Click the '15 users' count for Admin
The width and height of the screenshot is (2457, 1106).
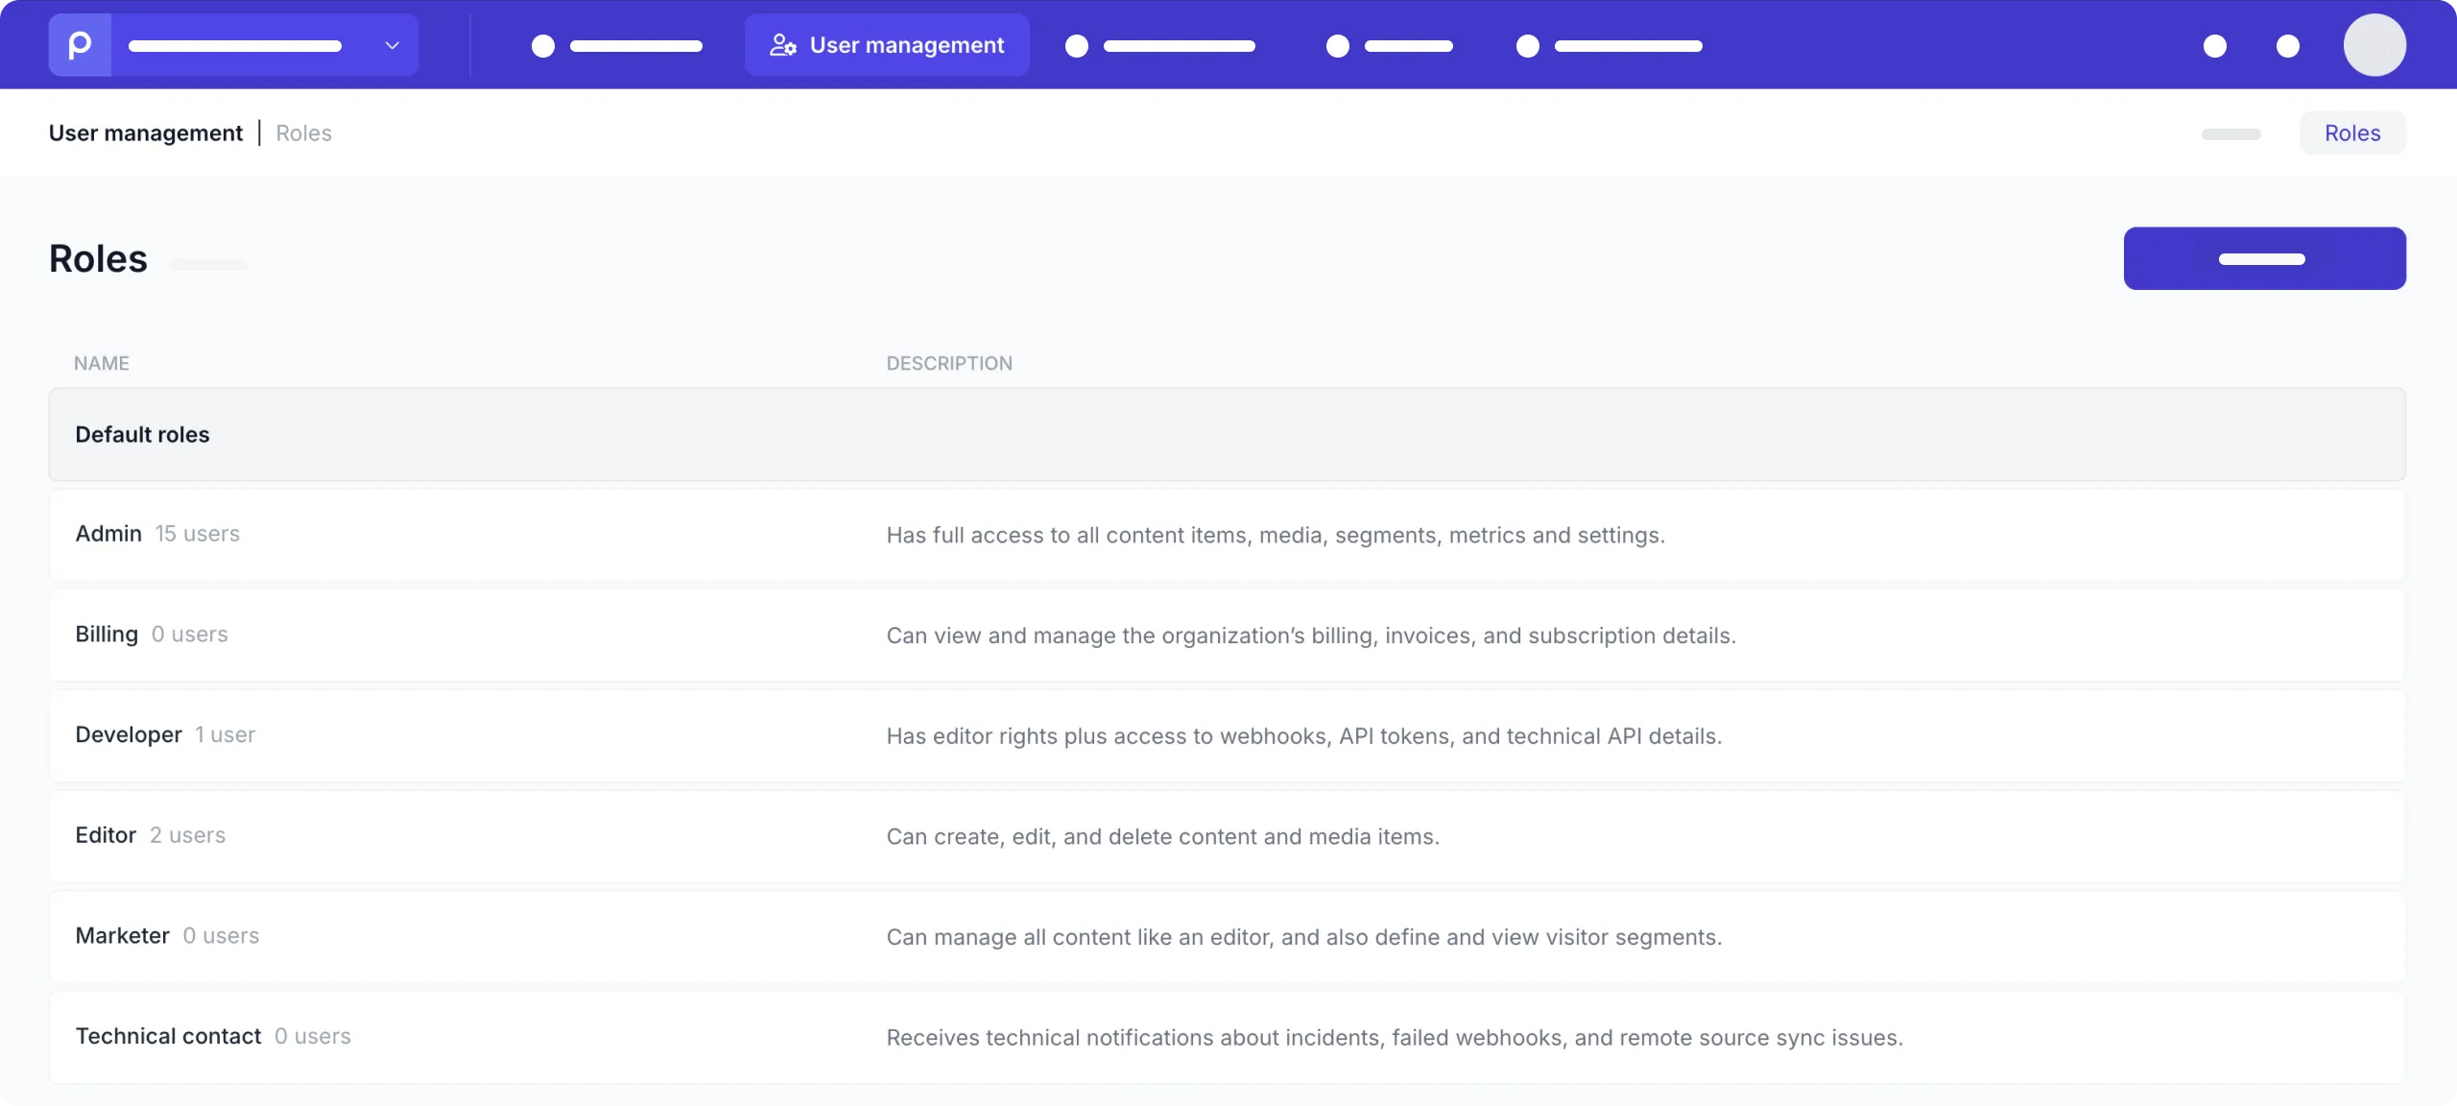pos(198,534)
